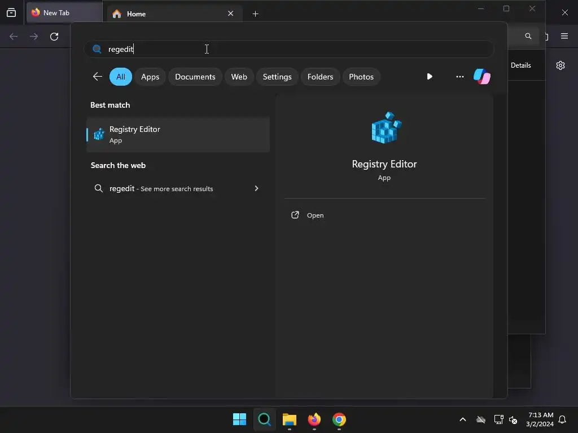
Task: Select the Registry Editor best match result
Action: point(178,134)
